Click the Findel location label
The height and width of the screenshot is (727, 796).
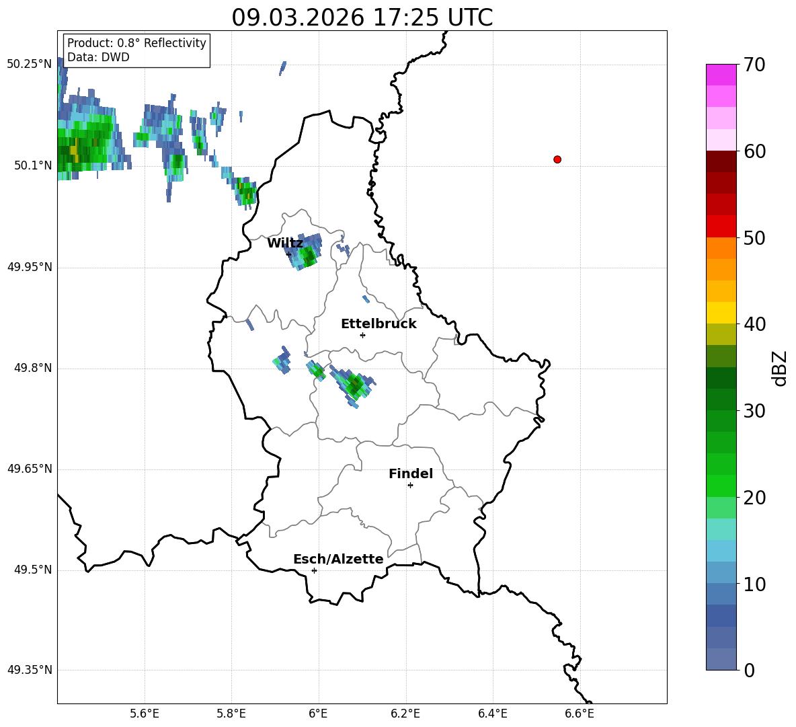(x=411, y=473)
